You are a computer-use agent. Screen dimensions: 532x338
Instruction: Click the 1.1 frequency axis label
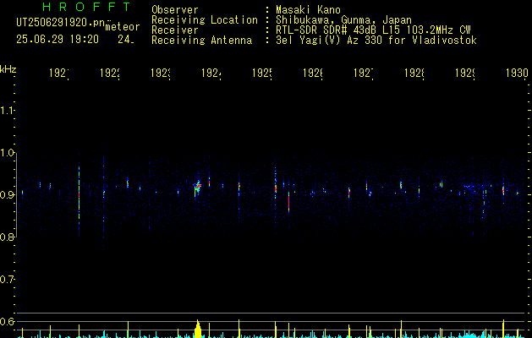point(8,111)
